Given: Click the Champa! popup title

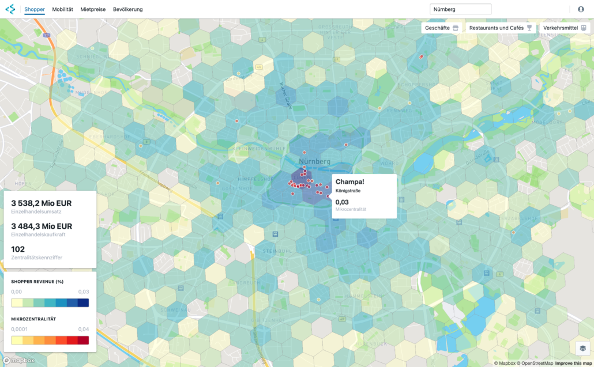Looking at the screenshot, I should (349, 181).
